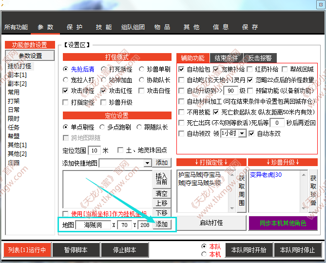Click the 清空 button

[x=162, y=194]
